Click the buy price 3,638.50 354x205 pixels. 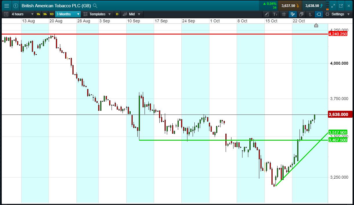[314, 6]
